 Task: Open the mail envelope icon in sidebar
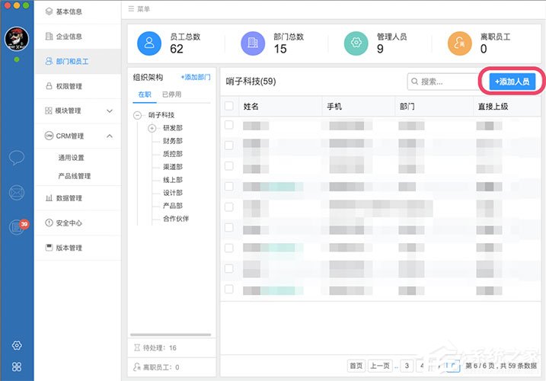tap(16, 194)
